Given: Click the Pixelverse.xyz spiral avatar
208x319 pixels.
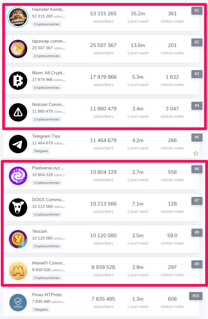Looking at the screenshot, I should tap(18, 176).
